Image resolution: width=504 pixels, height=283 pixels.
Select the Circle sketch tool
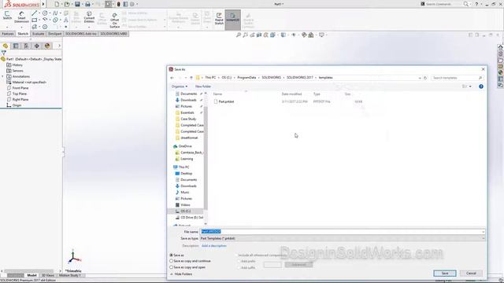click(45, 13)
